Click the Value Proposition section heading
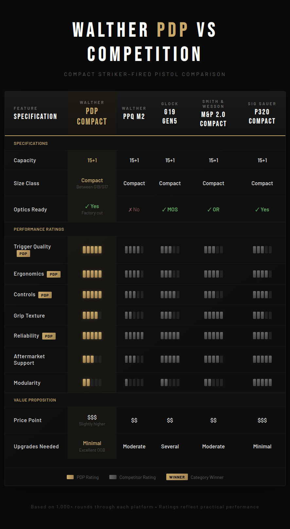 point(35,400)
